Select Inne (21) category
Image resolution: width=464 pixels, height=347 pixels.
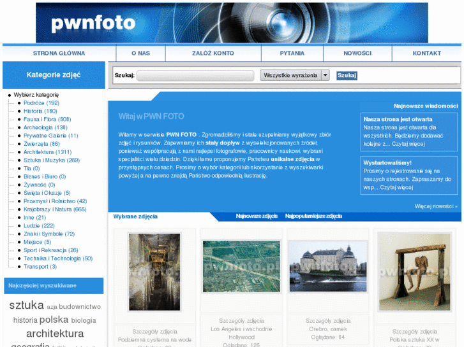[x=35, y=218]
